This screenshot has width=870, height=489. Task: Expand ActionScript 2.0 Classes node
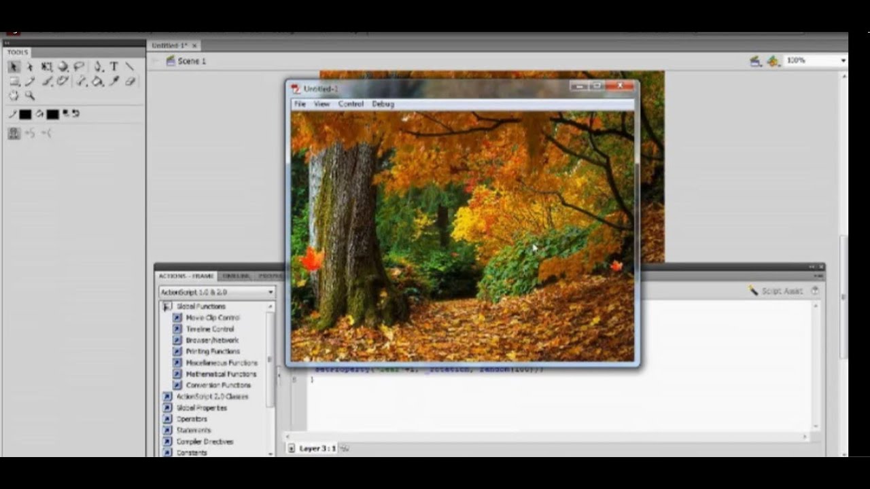(x=167, y=397)
